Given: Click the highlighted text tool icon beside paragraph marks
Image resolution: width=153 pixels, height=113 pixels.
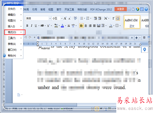Looking at the screenshot, I should click(x=118, y=18).
